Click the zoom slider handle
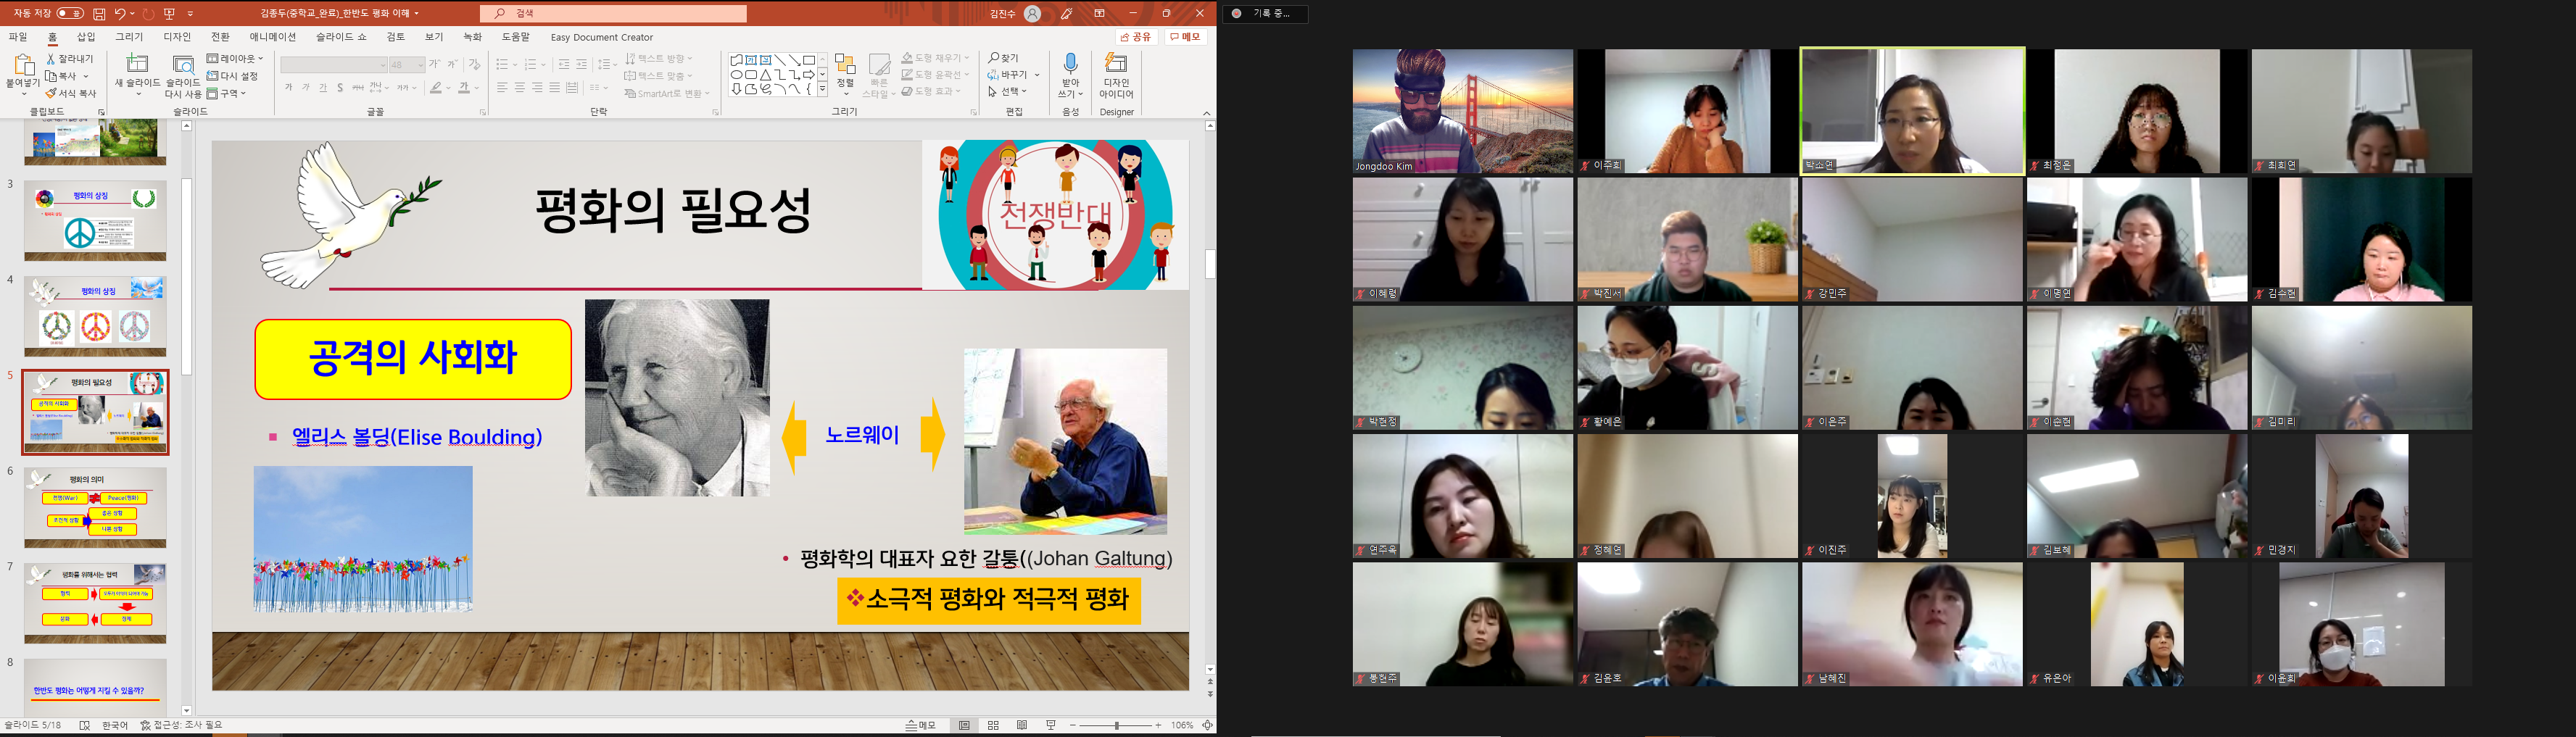 click(1117, 726)
